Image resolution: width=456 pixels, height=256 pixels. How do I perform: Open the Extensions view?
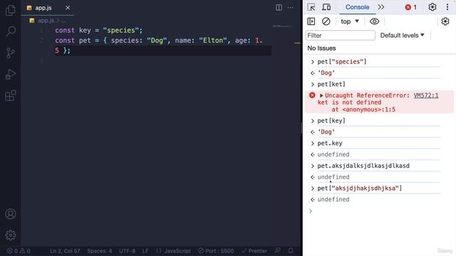pos(11,95)
